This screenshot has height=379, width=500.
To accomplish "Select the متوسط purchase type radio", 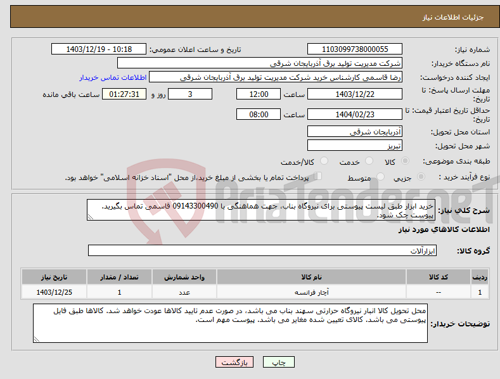I will click(x=380, y=176).
